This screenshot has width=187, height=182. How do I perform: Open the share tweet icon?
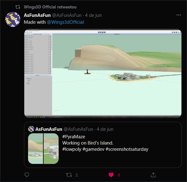click(x=153, y=175)
